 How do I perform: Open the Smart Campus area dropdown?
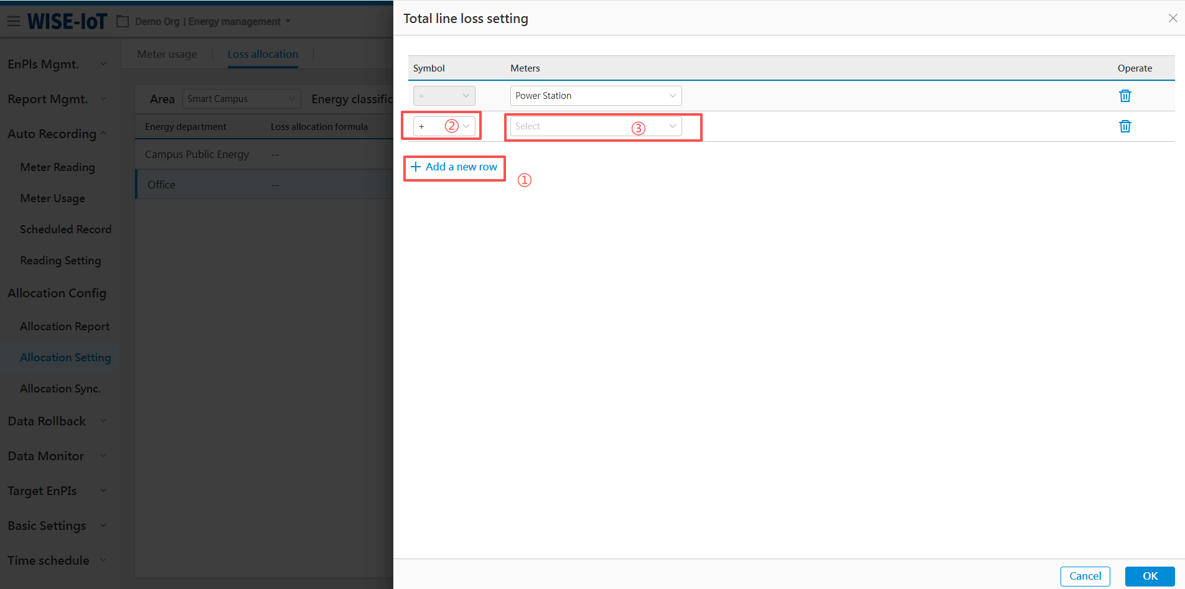pyautogui.click(x=241, y=99)
